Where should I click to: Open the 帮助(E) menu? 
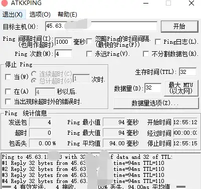pos(67,15)
